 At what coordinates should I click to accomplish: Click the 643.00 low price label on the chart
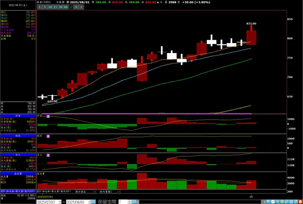click(52, 101)
